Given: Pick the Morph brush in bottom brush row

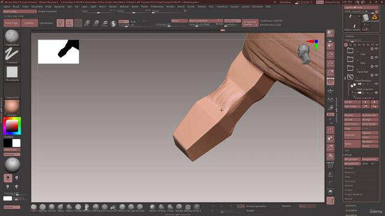Looking at the screenshot, I should [x=152, y=208].
